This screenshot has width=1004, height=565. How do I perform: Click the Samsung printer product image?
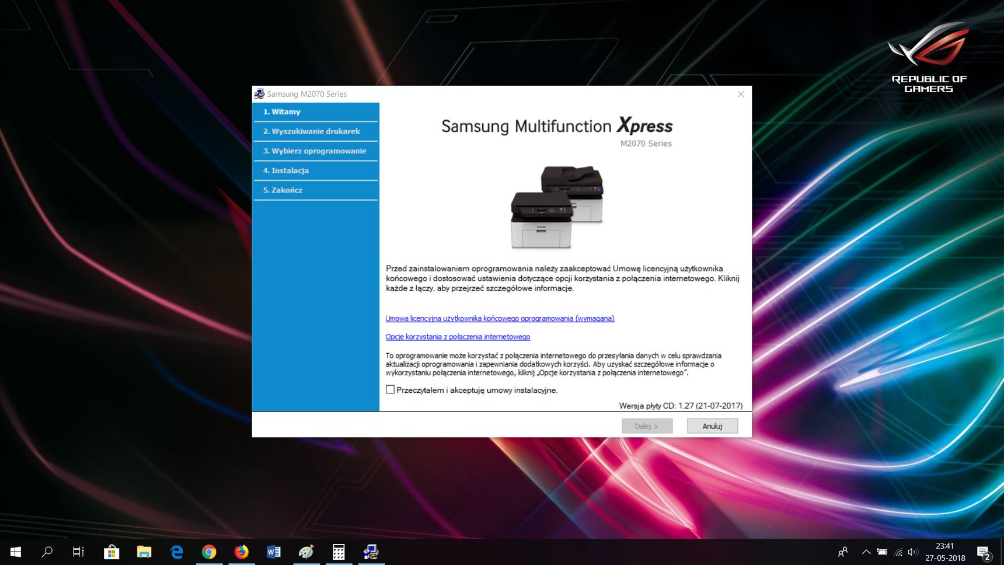(557, 207)
